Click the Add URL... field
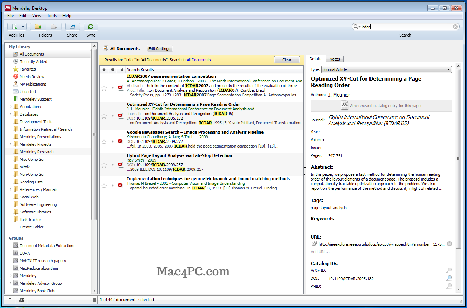The width and height of the screenshot is (467, 308). [x=320, y=252]
